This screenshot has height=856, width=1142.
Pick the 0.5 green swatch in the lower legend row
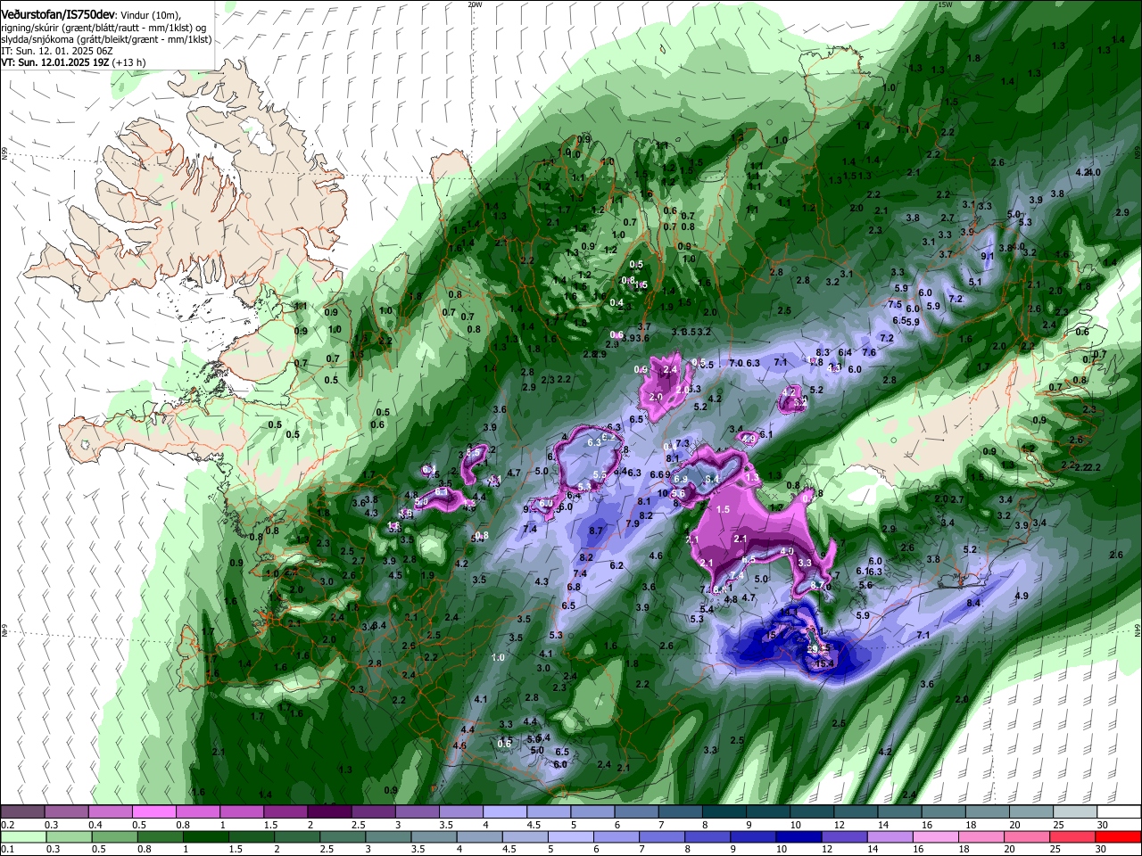pos(114,836)
